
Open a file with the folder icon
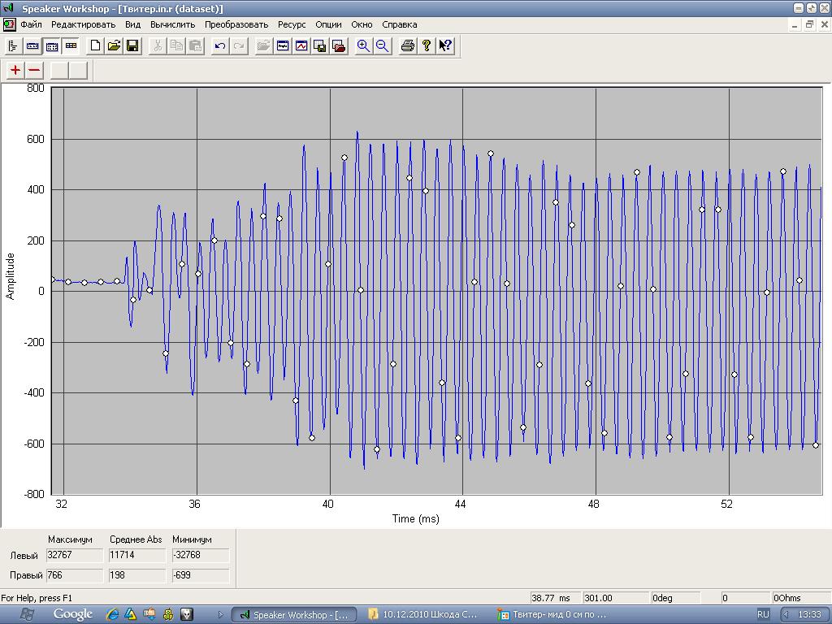(114, 46)
